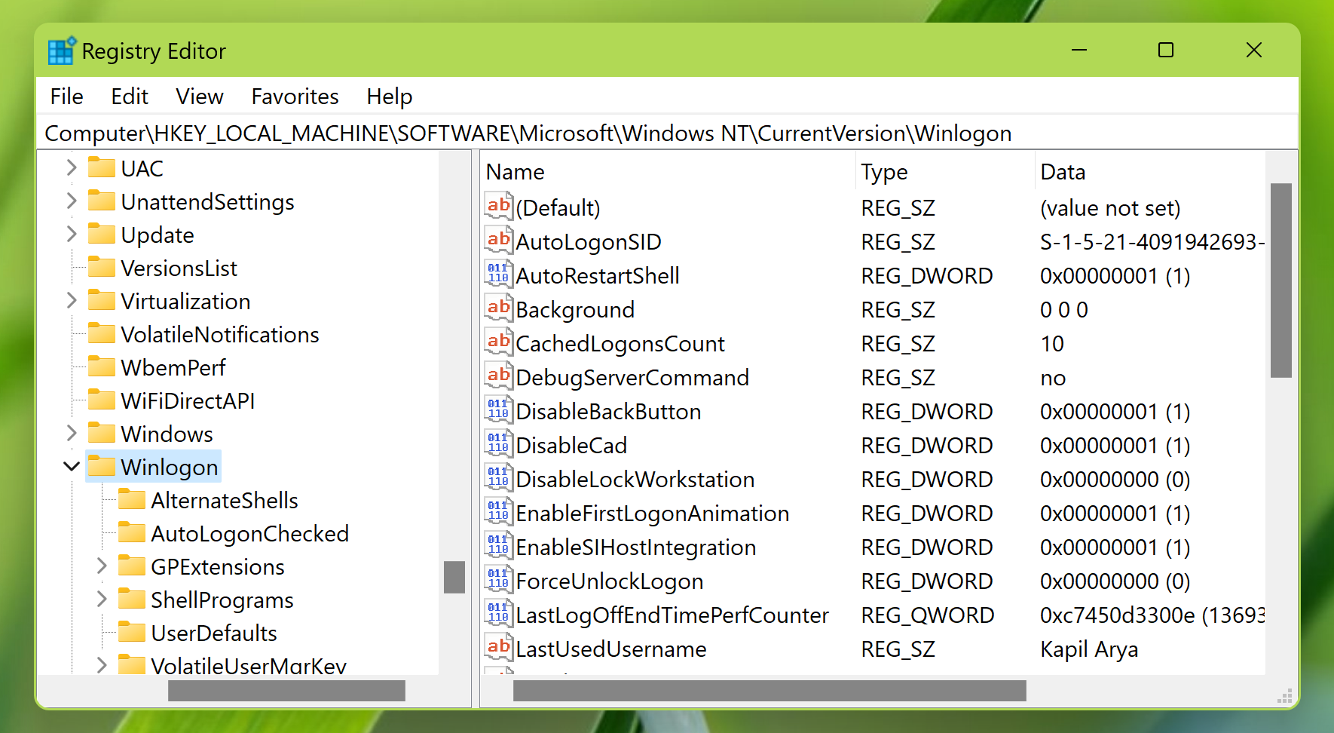Minimize the Registry Editor window
Screen dimensions: 1334x733
(x=1079, y=50)
